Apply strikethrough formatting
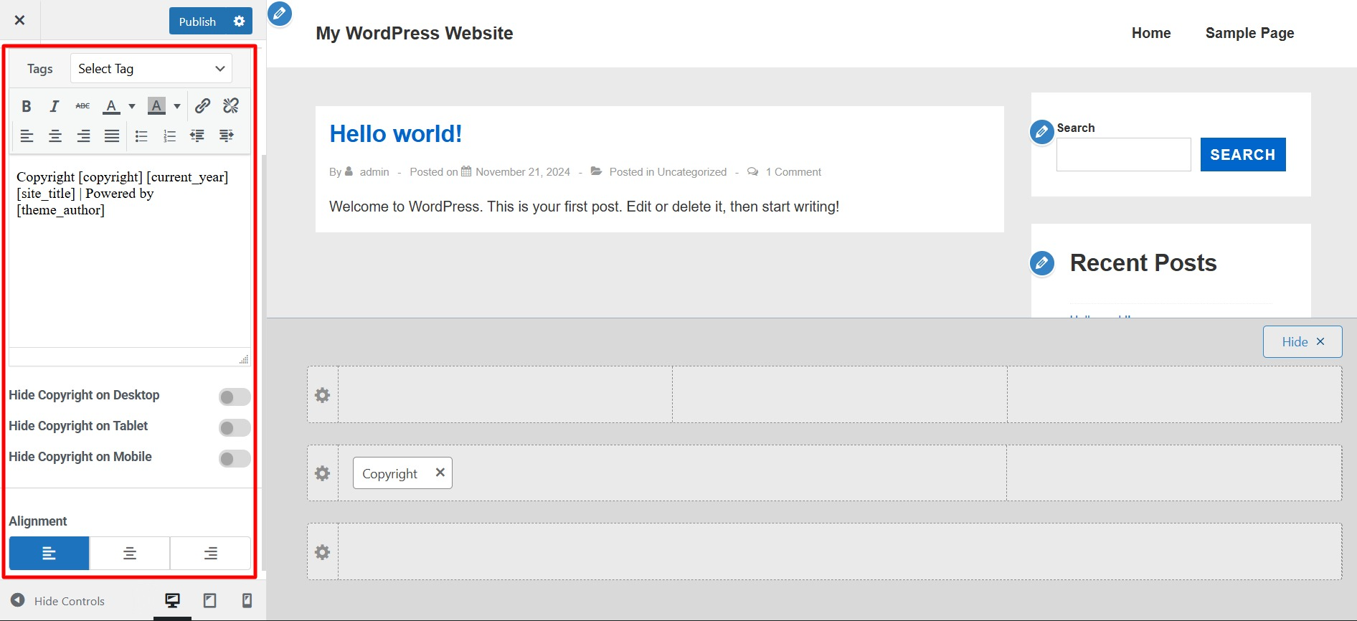Viewport: 1357px width, 621px height. tap(83, 106)
